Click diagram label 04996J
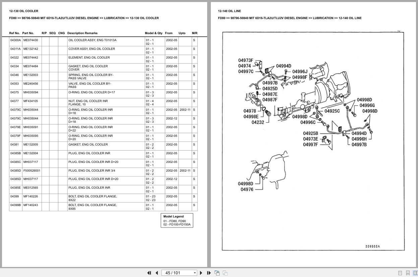418x277 pixels. point(300,71)
